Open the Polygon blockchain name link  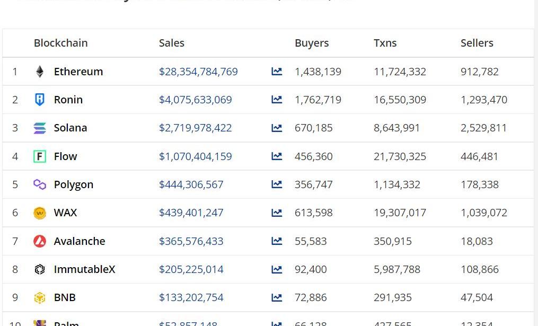tap(74, 184)
